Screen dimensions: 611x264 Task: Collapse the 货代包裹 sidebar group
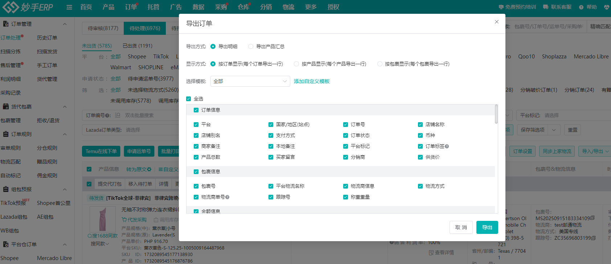(x=65, y=107)
